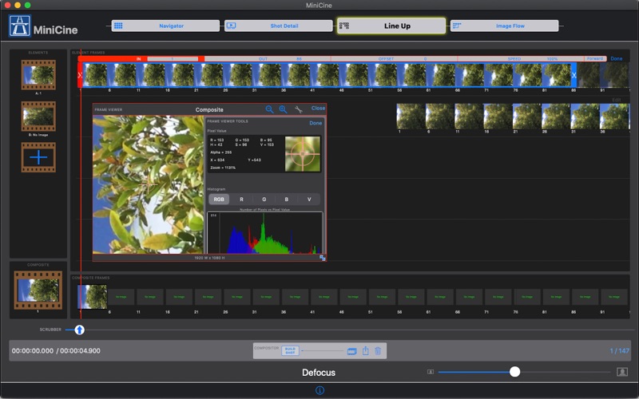Click the left red trim handle X
The height and width of the screenshot is (399, 639).
tap(80, 75)
